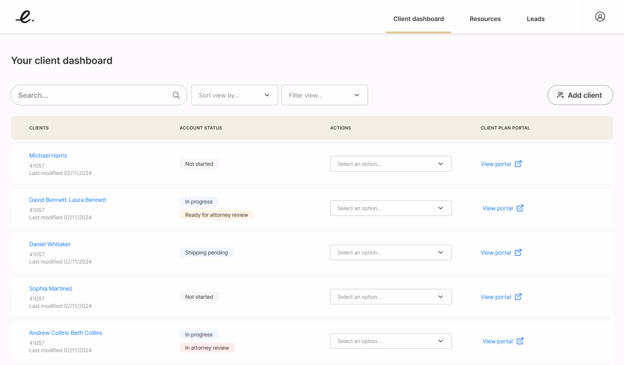Select Laura Bennett's name link
Screen dimensions: 624x365
[x=87, y=200]
